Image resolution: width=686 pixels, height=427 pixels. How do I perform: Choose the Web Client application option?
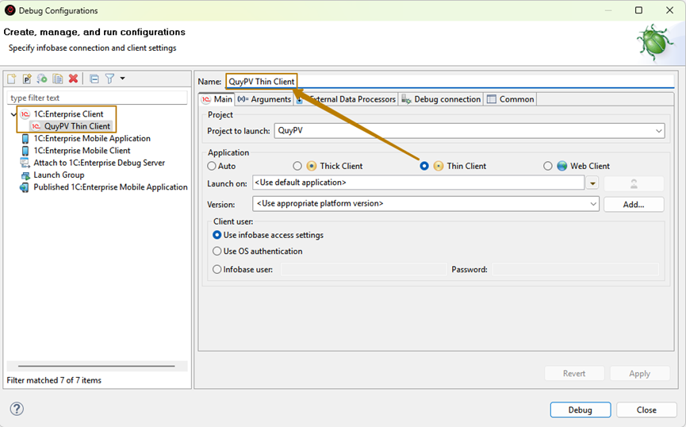548,166
